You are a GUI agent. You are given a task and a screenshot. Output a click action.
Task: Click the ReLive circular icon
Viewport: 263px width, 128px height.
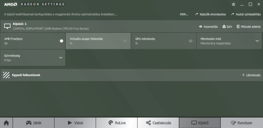coord(111,123)
